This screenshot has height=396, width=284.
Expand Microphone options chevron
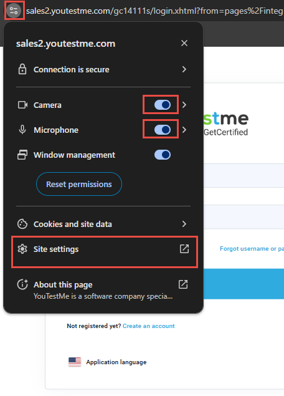tap(184, 130)
